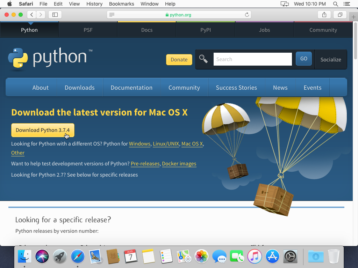Expand the Downloads navigation menu

79,88
